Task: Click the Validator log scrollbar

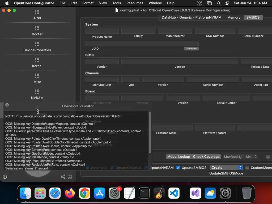Action: [150, 132]
